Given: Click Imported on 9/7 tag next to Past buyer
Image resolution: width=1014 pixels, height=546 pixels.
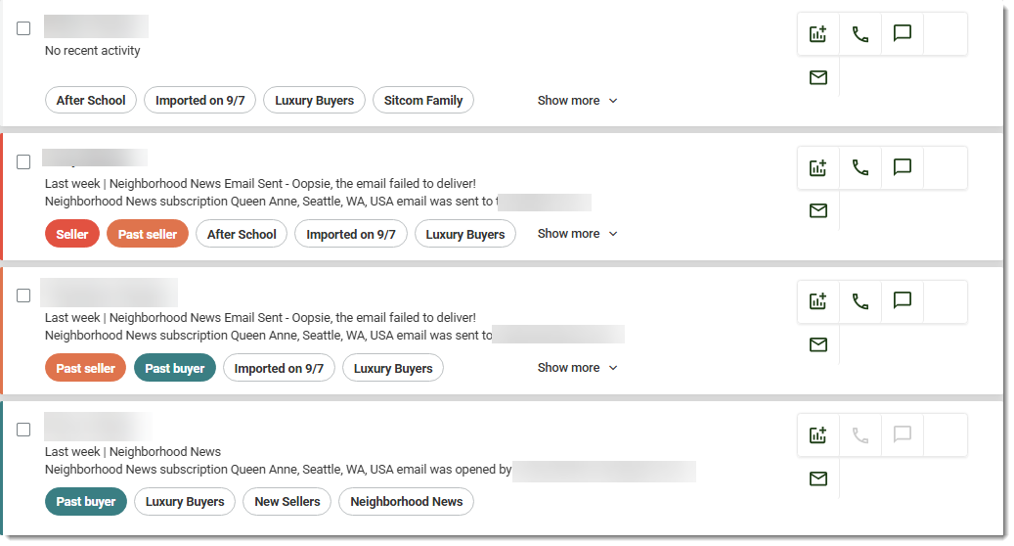Looking at the screenshot, I should click(279, 368).
